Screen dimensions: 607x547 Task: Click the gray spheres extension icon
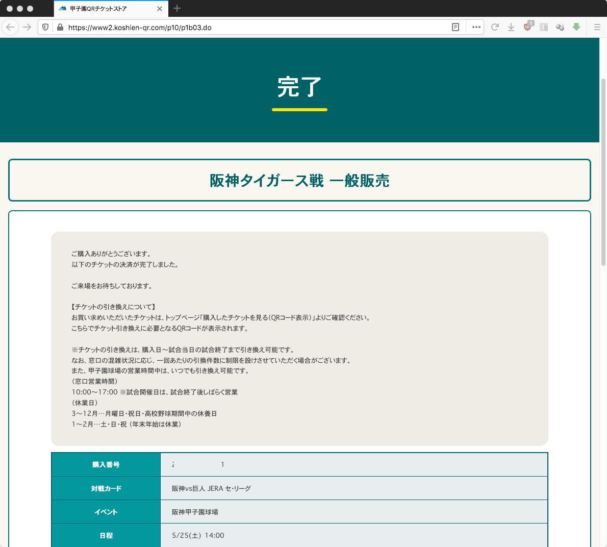point(560,27)
